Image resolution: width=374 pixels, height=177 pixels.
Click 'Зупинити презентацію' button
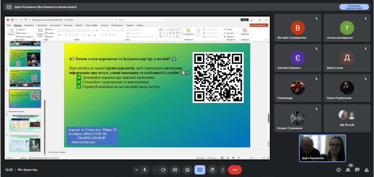tap(354, 7)
